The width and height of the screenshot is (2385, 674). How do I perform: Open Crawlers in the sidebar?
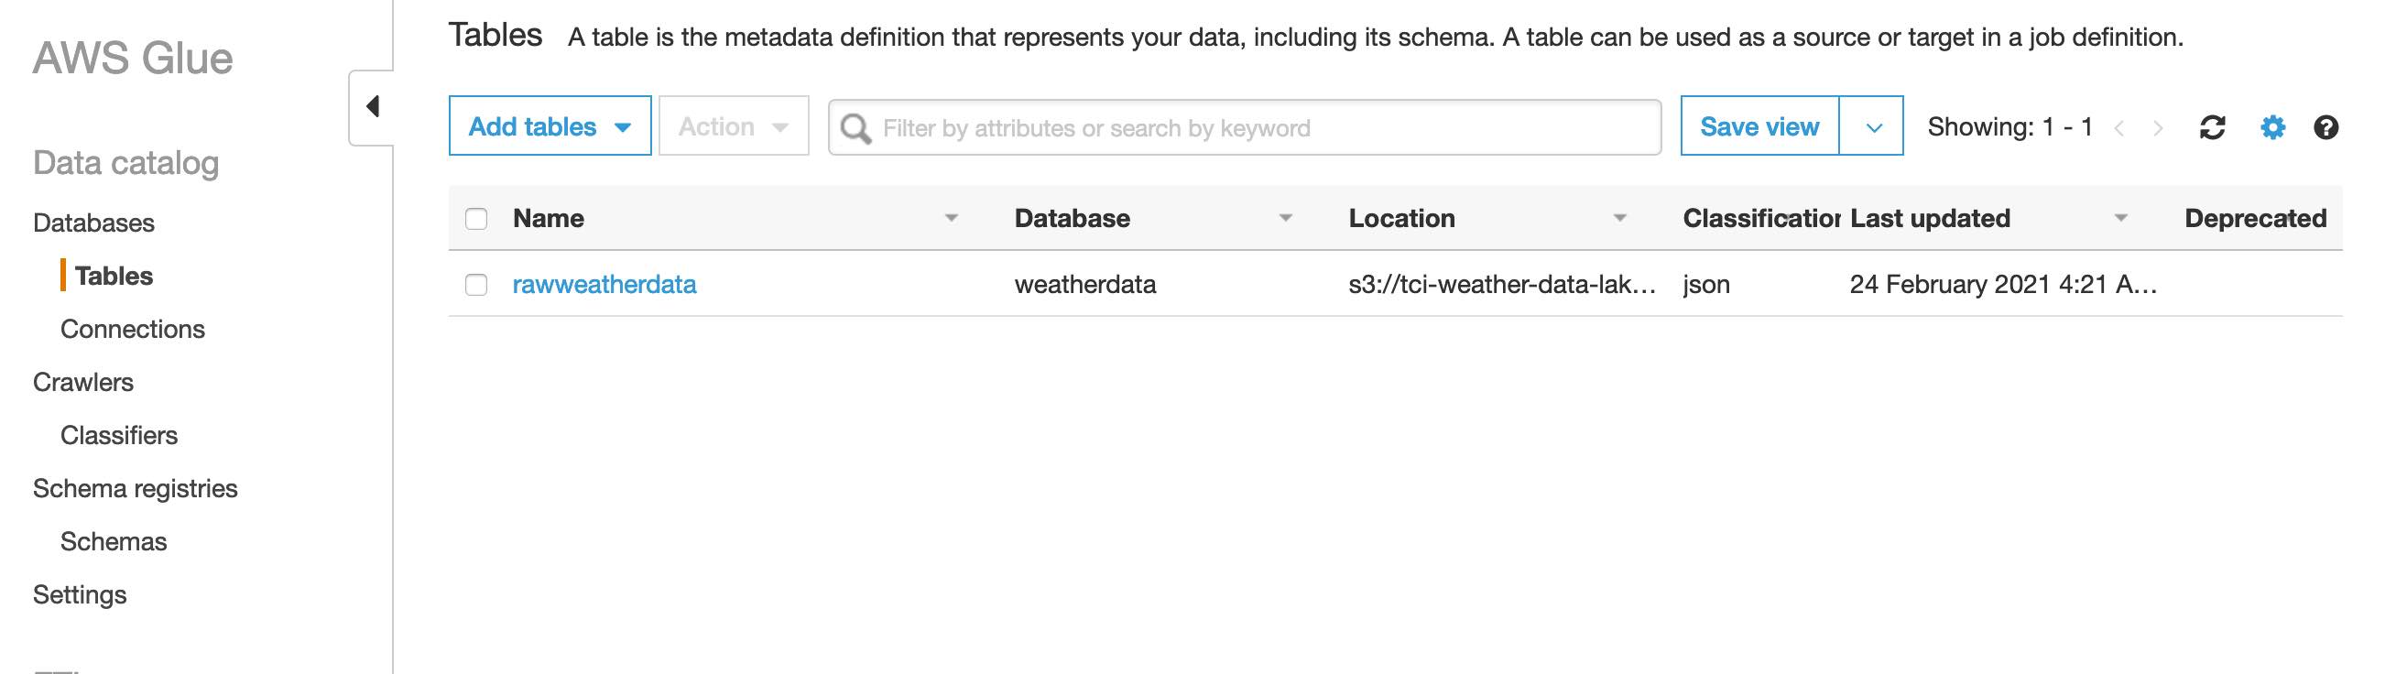83,383
